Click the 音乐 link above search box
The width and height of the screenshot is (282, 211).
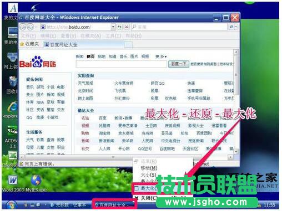[123, 56]
